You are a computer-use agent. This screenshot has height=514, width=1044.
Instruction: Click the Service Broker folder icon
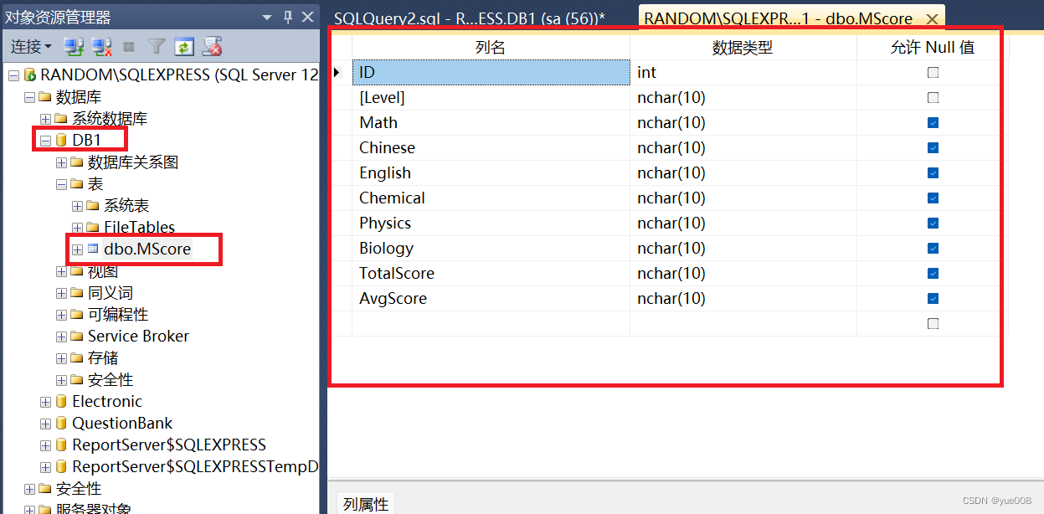(77, 336)
